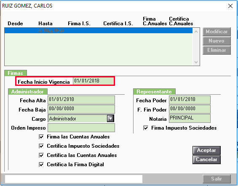Close the RUIZ GOMEZ, CARLOS dialog
Viewport: 238px width, 186px height.
[230, 6]
